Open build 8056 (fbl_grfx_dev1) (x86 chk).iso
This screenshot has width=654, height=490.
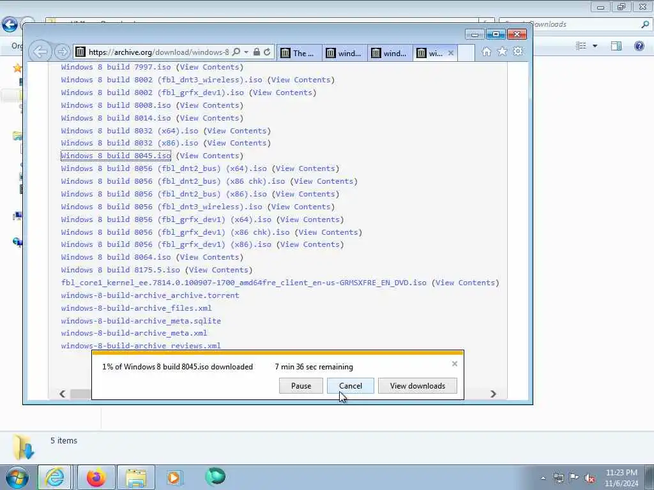tap(175, 232)
